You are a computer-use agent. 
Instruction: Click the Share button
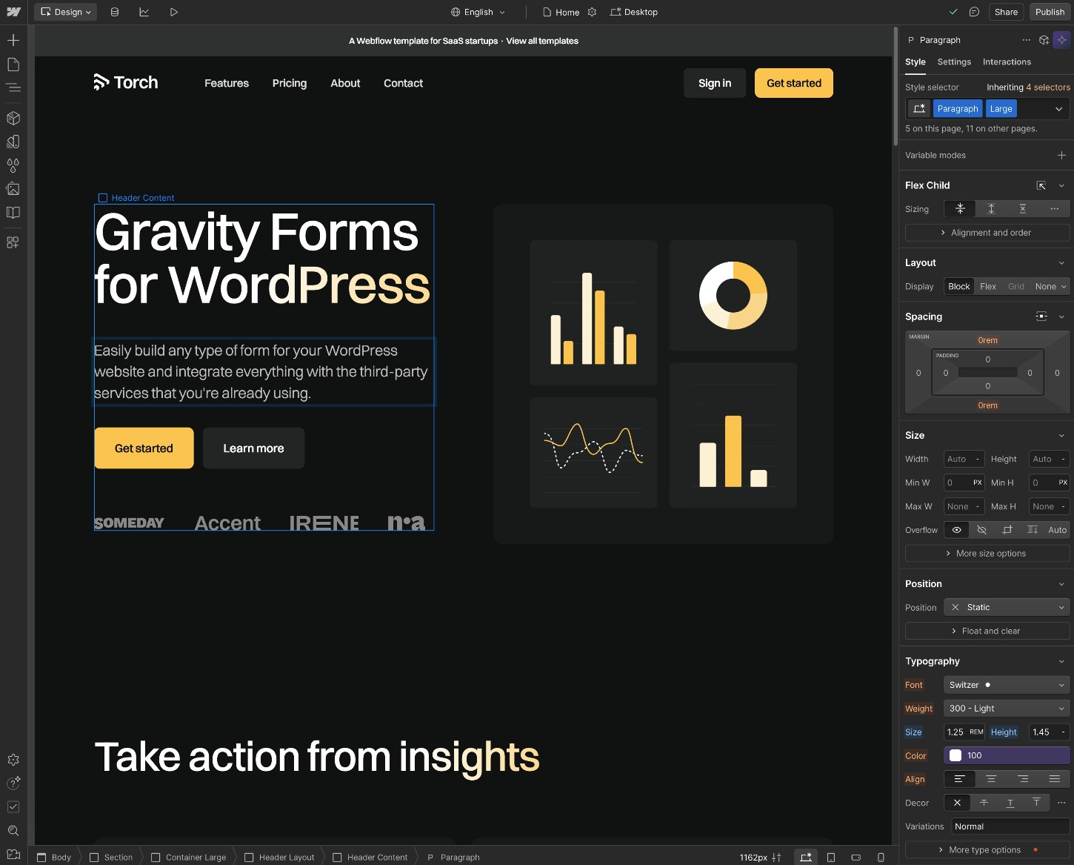point(1006,12)
